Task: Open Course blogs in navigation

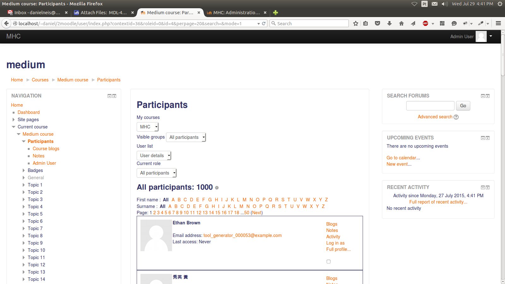Action: 46,149
